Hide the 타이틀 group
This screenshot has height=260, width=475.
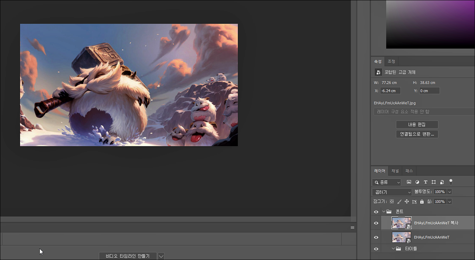[x=376, y=249]
